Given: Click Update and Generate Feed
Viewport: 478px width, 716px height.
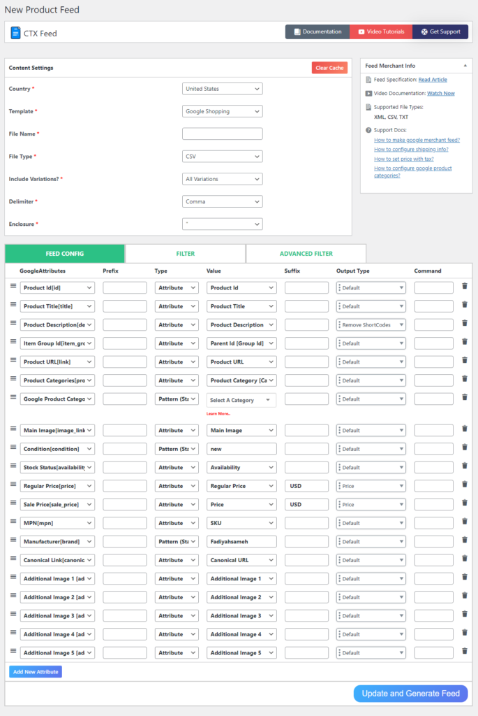Looking at the screenshot, I should (x=410, y=694).
